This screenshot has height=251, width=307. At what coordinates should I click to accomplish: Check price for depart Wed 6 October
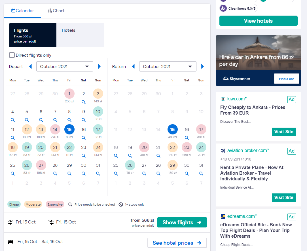coord(41,120)
